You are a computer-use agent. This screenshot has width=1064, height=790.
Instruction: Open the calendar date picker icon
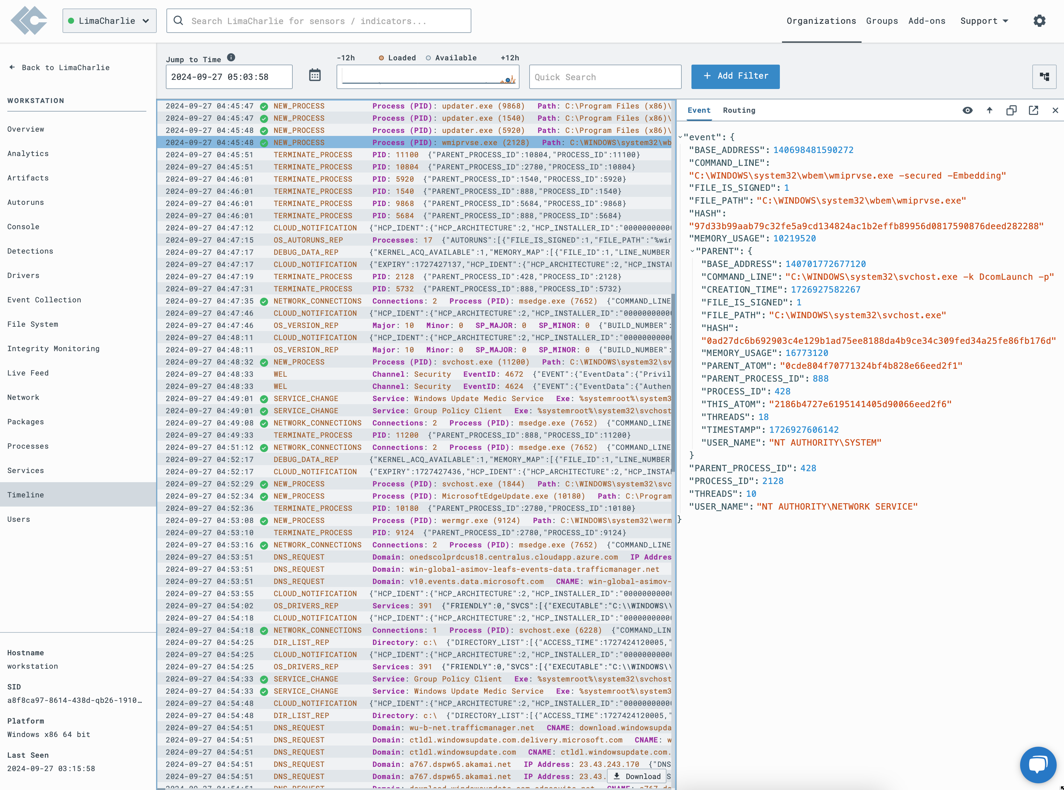point(315,75)
